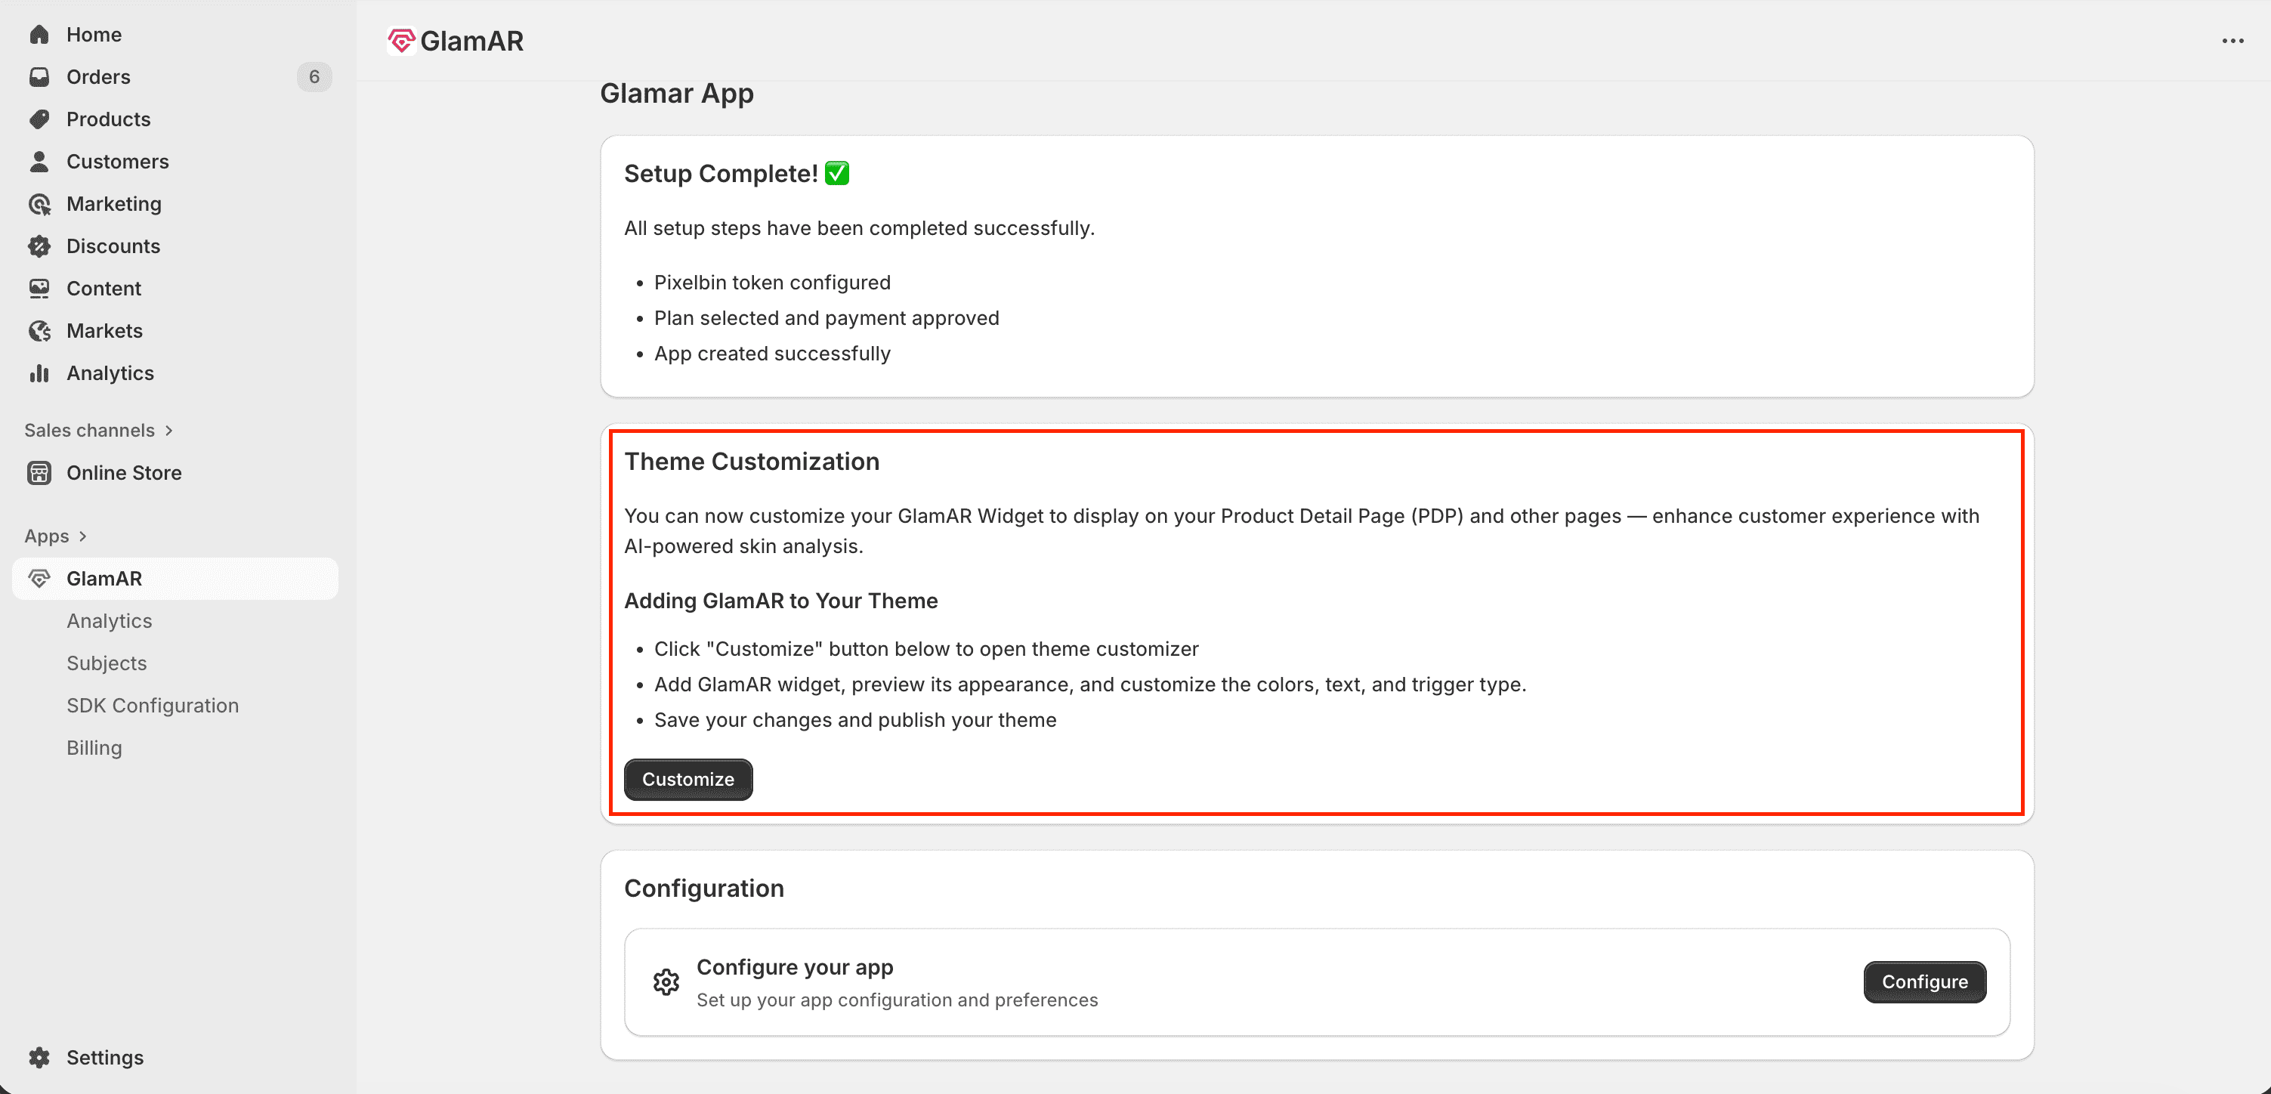Click the Analytics bar chart icon
2271x1094 pixels.
click(39, 373)
